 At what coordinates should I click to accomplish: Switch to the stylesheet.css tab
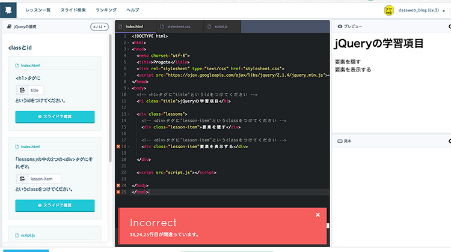(x=180, y=26)
